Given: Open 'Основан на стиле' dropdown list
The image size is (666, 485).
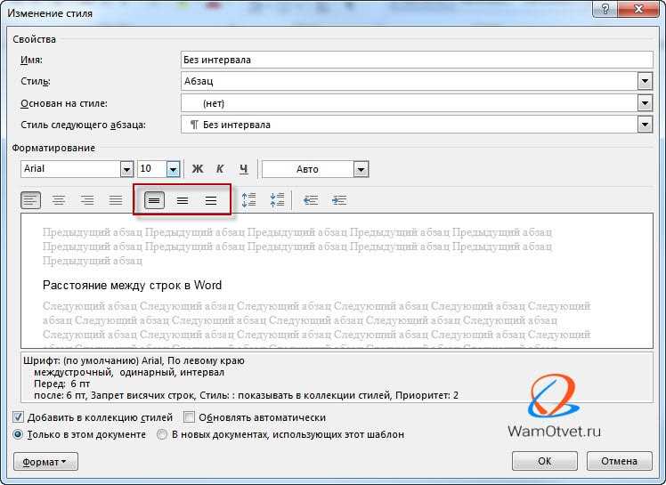Looking at the screenshot, I should coord(645,102).
